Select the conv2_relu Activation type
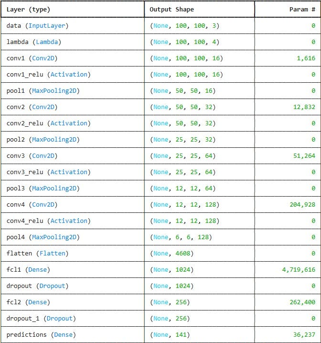321x343 pixels. (69, 123)
